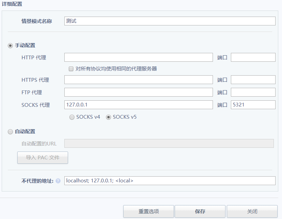Click the 保存 button
Image resolution: width=282 pixels, height=219 pixels.
[200, 211]
